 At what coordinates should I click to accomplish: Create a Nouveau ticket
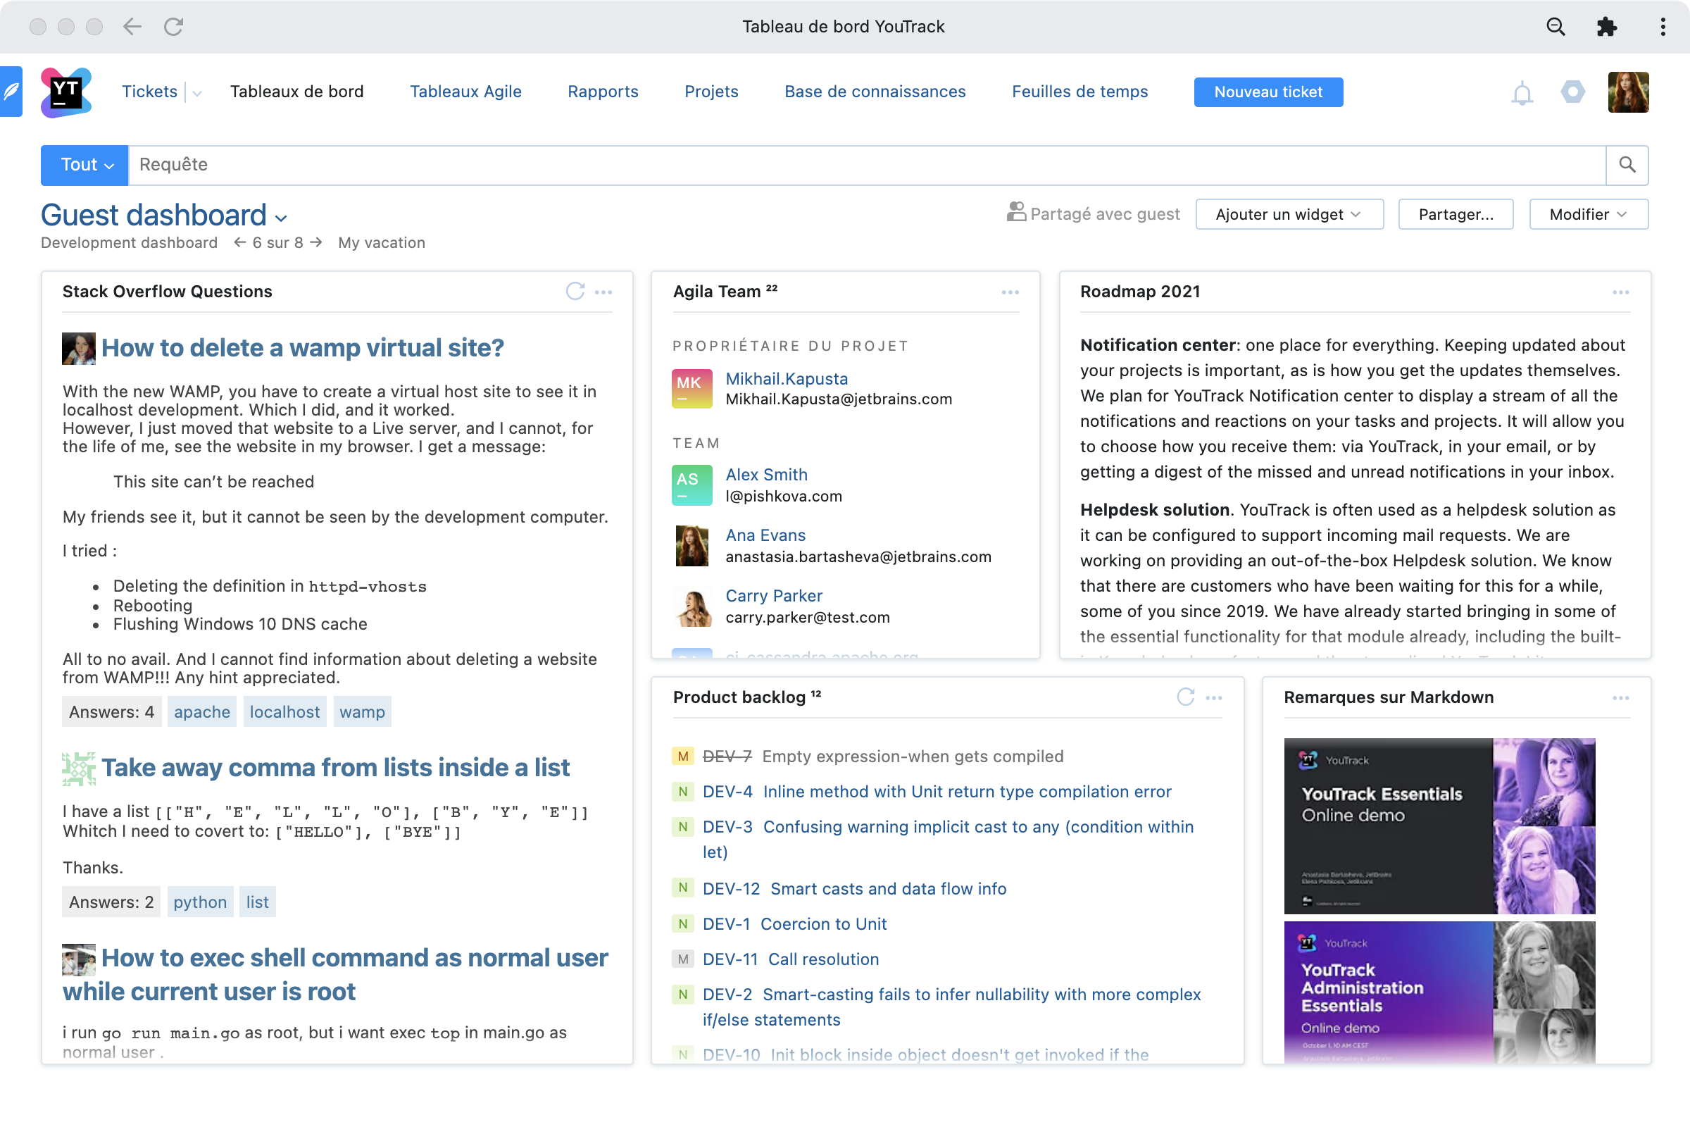click(x=1268, y=92)
